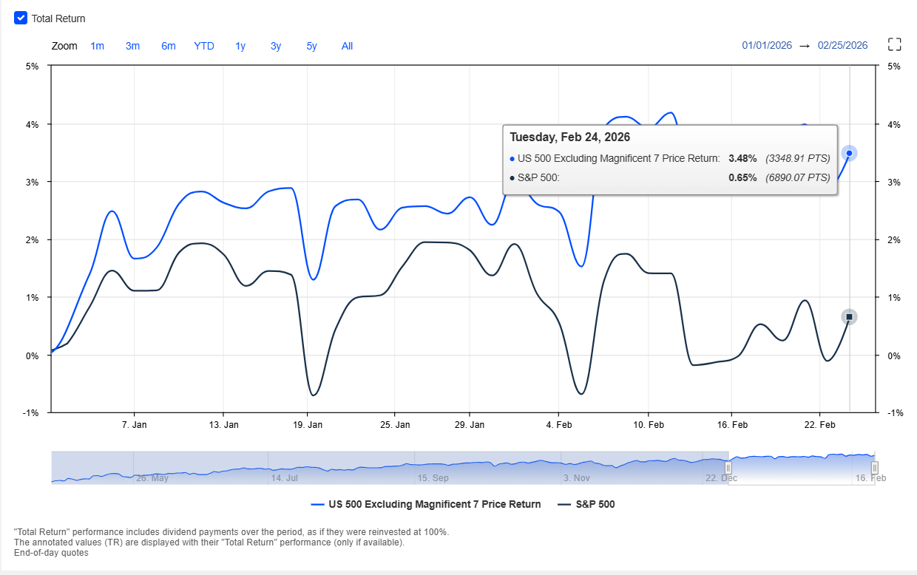This screenshot has height=575, width=917.
Task: Toggle S&P 500 series in legend
Action: 586,504
